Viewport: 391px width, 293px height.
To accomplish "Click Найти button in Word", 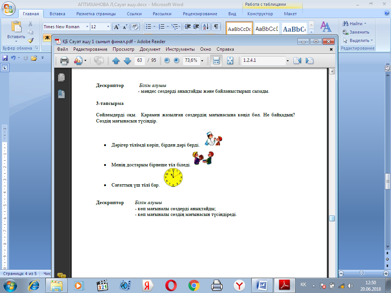I will (x=352, y=24).
